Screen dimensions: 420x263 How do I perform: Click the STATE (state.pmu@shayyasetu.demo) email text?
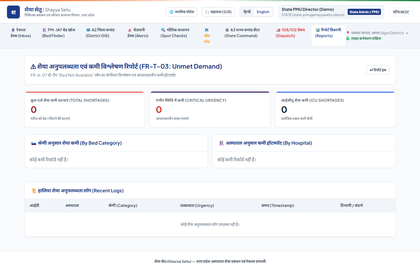pos(313,15)
